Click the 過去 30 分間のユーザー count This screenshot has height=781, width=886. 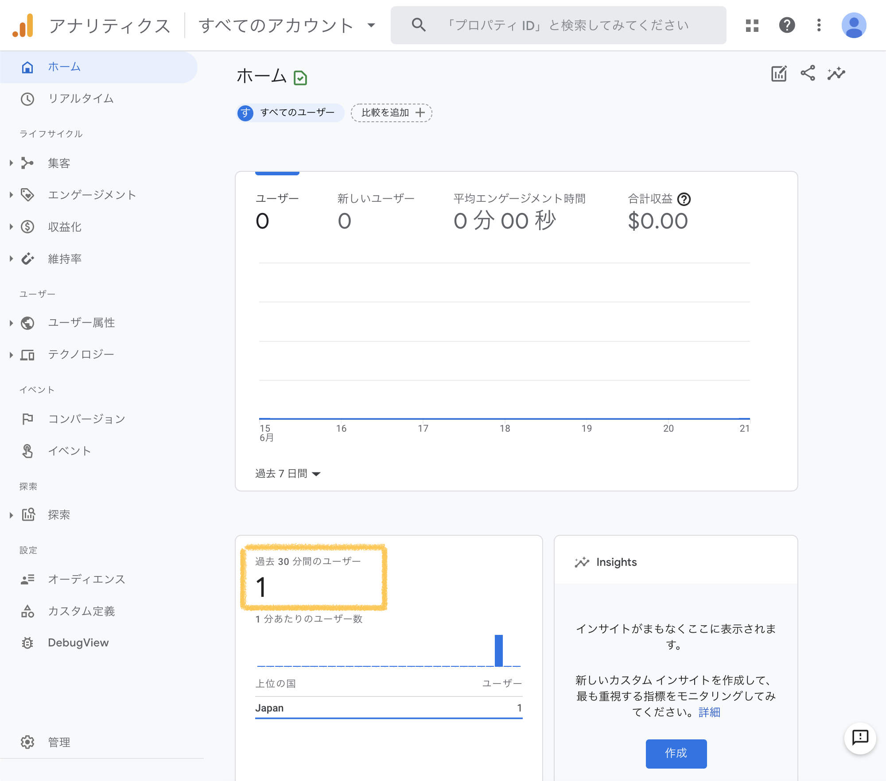click(262, 587)
